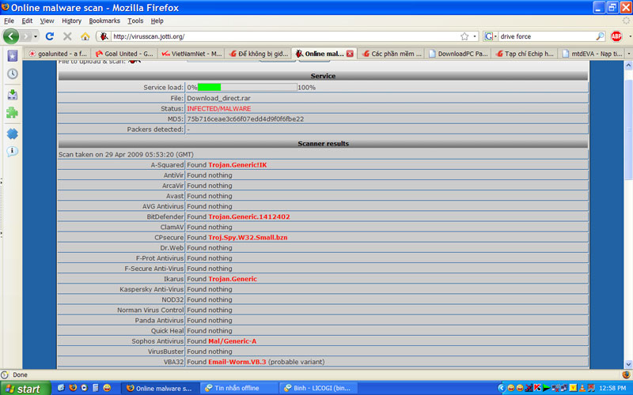Viewport: 633px width, 395px height.
Task: Click the site bug favicon in address bar
Action: (104, 36)
